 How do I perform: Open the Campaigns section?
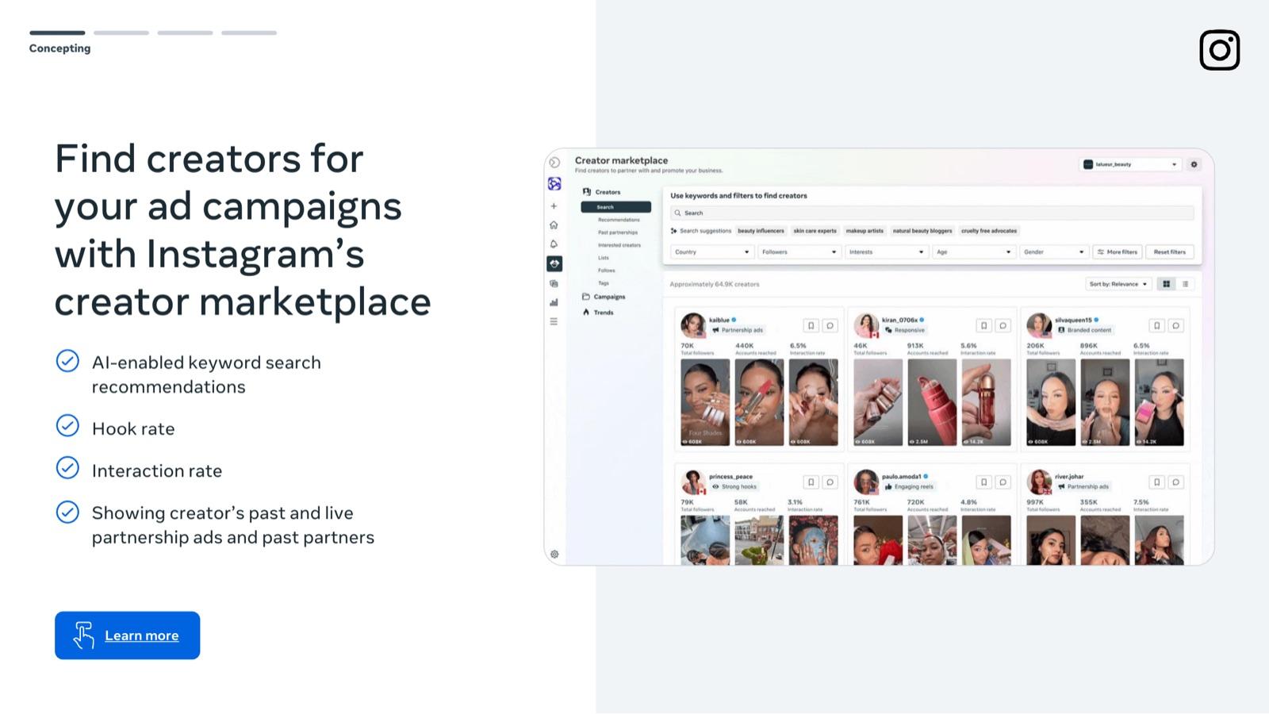[604, 297]
